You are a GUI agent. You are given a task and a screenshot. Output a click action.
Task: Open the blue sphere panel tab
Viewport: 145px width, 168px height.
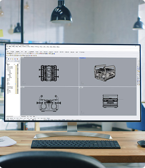point(8,59)
